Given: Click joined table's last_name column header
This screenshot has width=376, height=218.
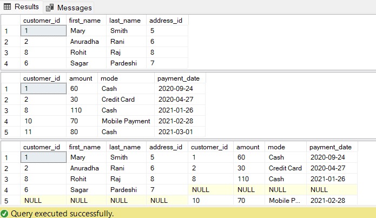Looking at the screenshot, I should pyautogui.click(x=127, y=147).
